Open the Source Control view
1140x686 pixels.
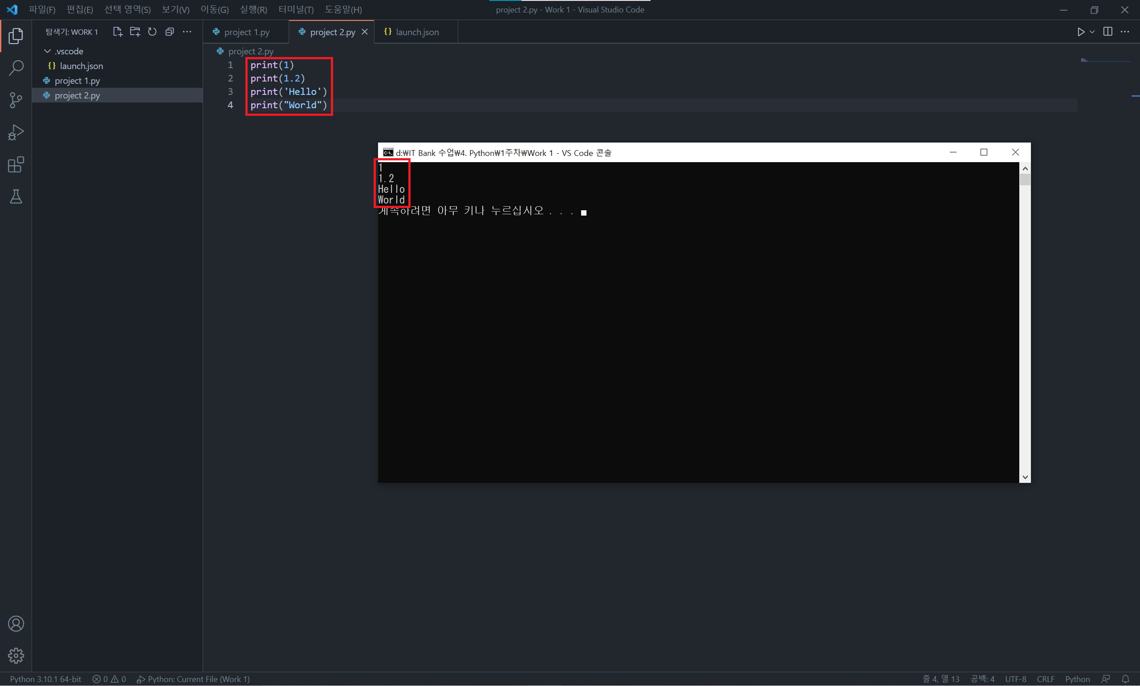[x=16, y=100]
